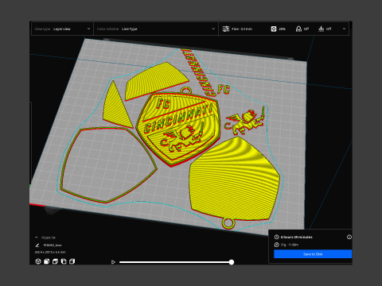Click the filament spool icon beside material usage
The image size is (382, 286).
coord(276,245)
